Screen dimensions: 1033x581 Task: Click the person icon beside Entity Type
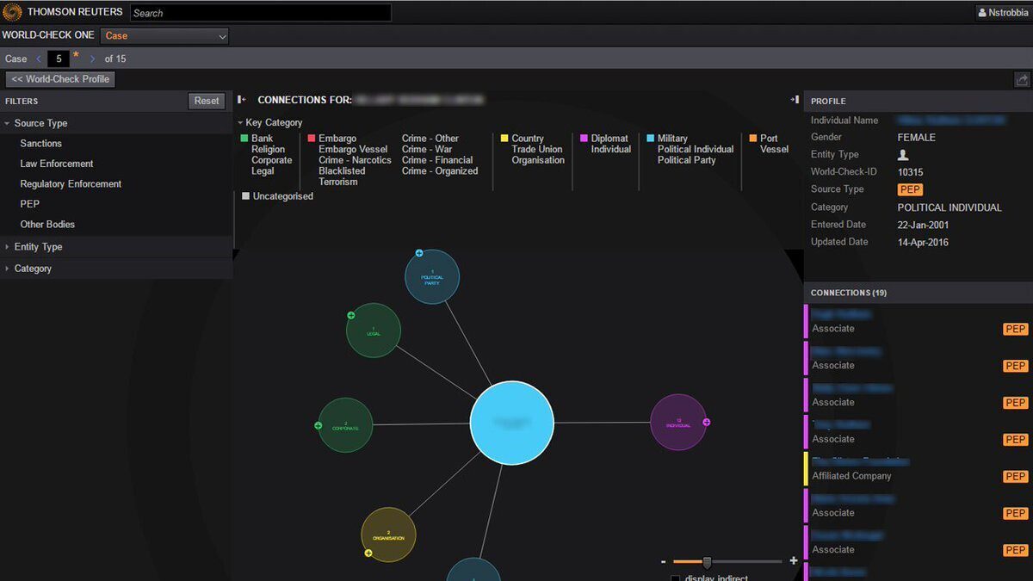[x=903, y=155]
